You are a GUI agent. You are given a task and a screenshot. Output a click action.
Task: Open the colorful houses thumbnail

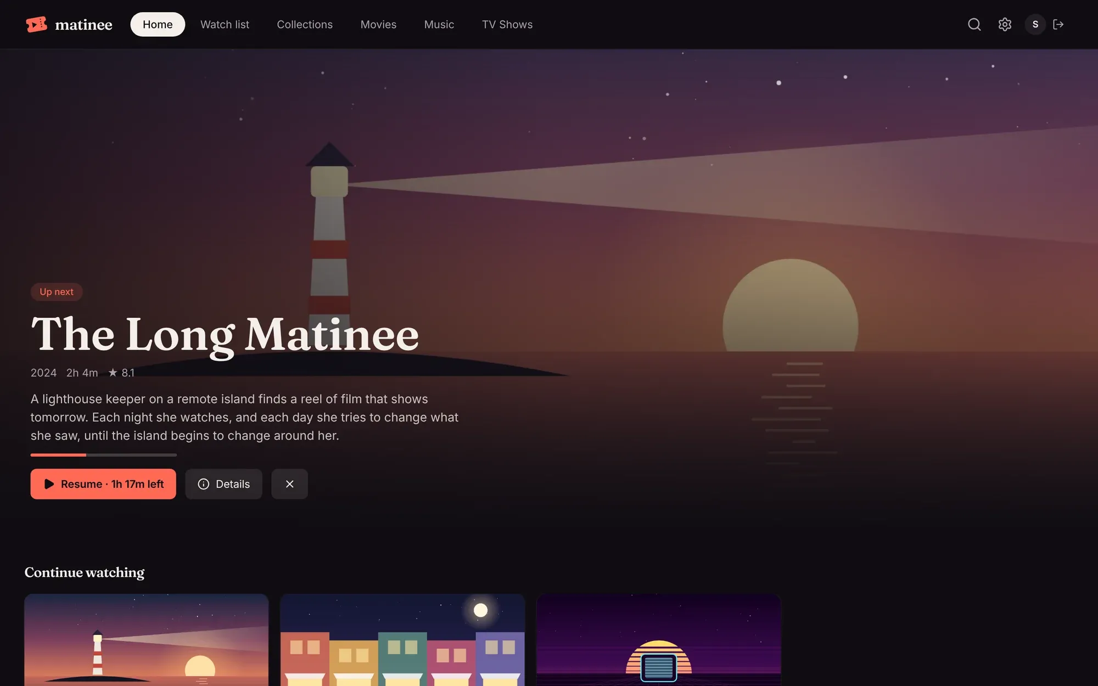(402, 640)
